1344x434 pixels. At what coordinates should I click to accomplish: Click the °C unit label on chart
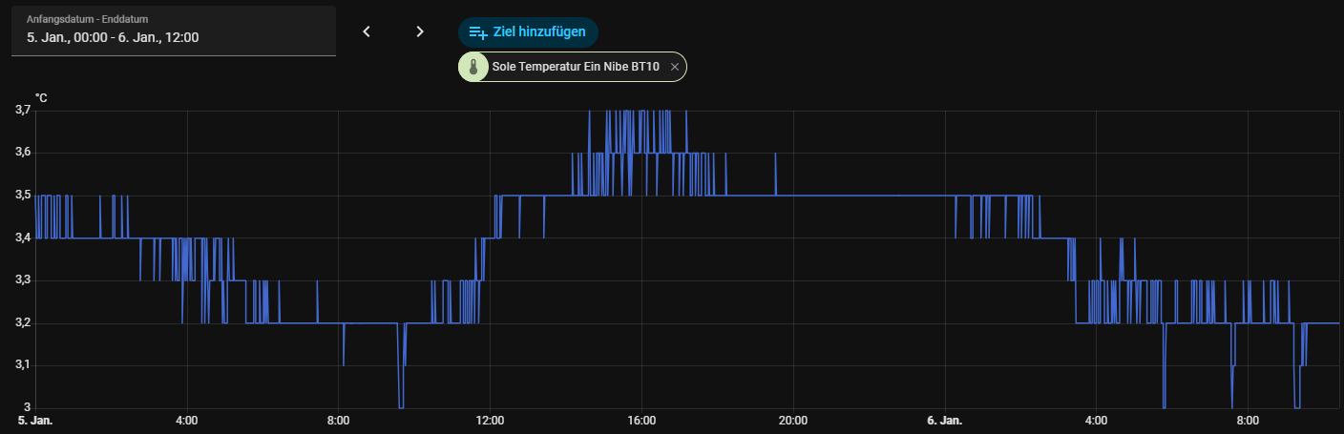(x=41, y=97)
